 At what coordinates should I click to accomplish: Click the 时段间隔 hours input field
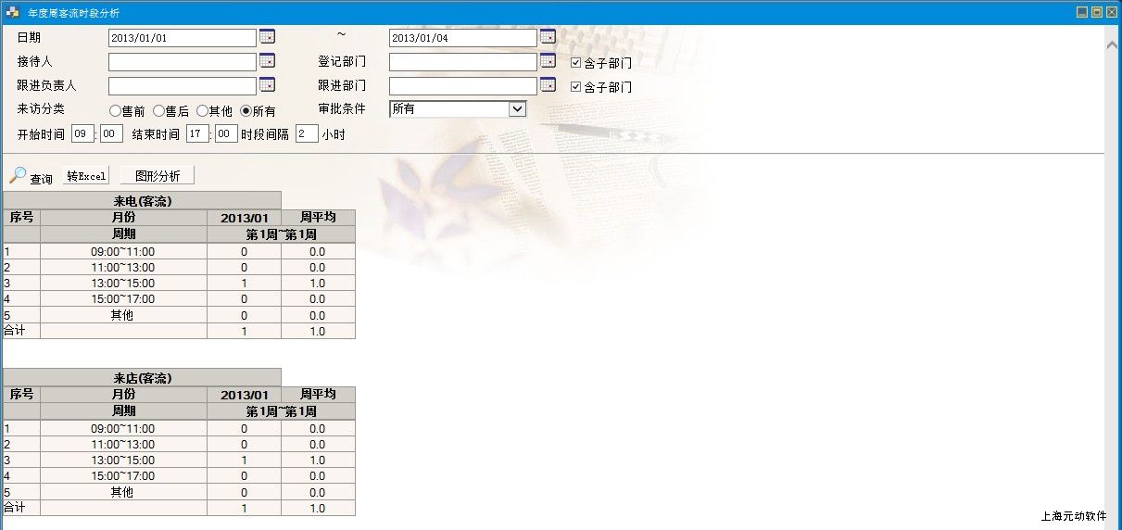pyautogui.click(x=307, y=134)
